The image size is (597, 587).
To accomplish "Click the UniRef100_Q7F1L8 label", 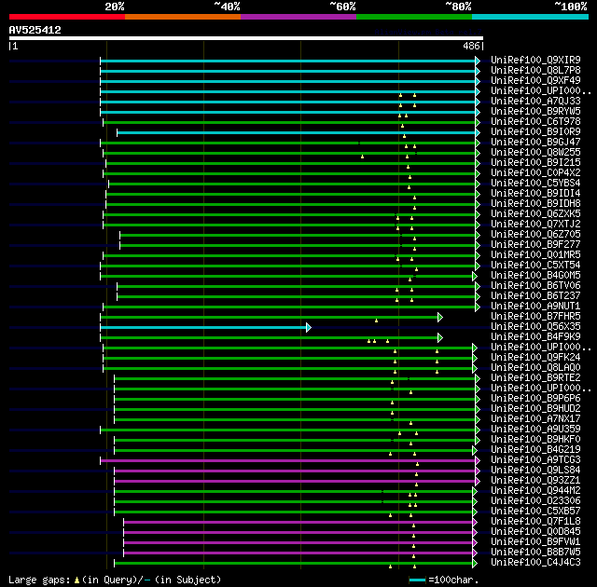I will pos(535,522).
